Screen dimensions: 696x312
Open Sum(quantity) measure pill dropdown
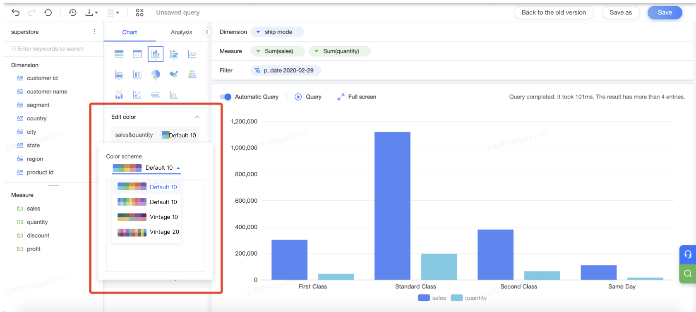point(339,51)
